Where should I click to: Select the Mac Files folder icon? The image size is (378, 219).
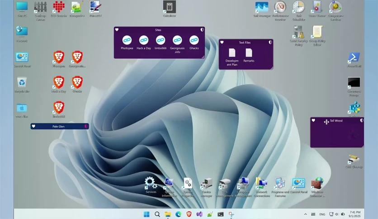pos(22,110)
